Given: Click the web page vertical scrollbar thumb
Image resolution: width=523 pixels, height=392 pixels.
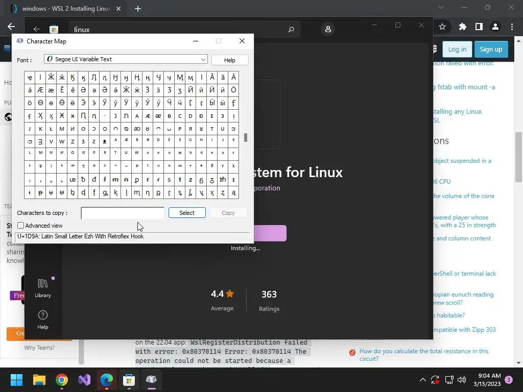Looking at the screenshot, I should 518,157.
